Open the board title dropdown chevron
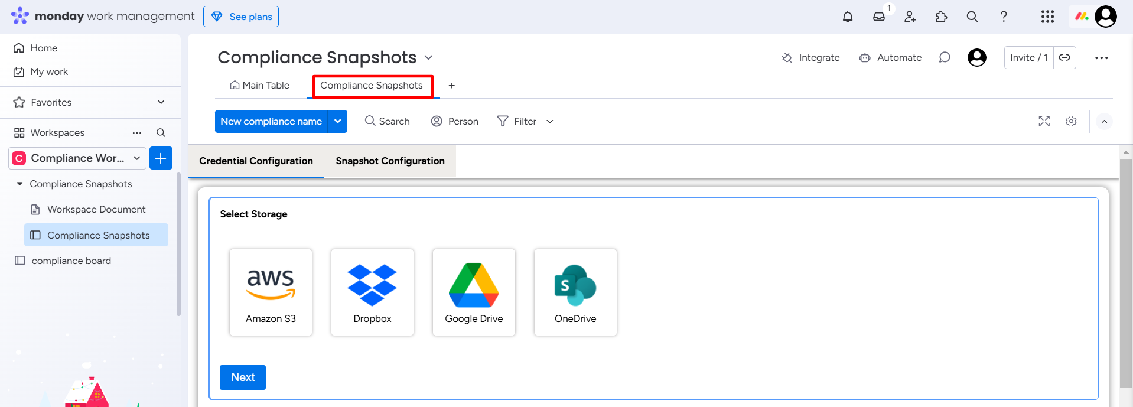The image size is (1133, 407). point(429,57)
